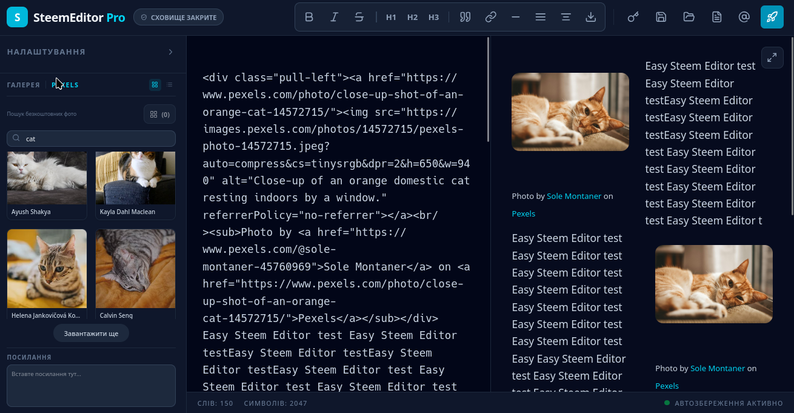Expand preview to fullscreen
794x413 pixels.
coord(772,58)
